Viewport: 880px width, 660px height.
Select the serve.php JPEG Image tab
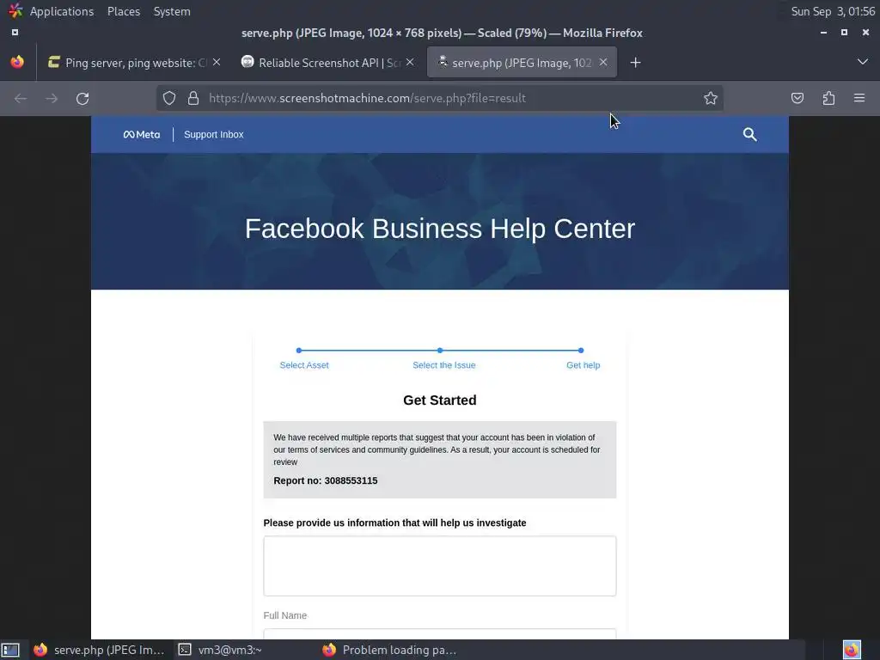click(x=522, y=62)
